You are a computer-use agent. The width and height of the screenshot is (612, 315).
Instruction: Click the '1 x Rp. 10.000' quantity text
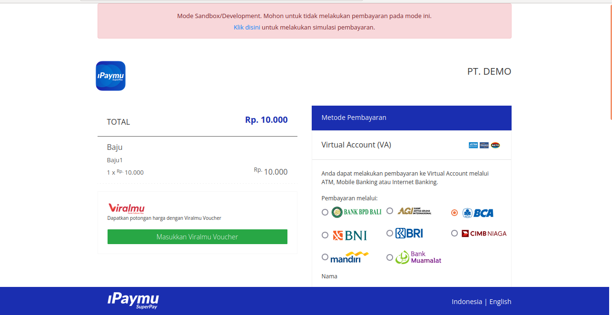[125, 172]
